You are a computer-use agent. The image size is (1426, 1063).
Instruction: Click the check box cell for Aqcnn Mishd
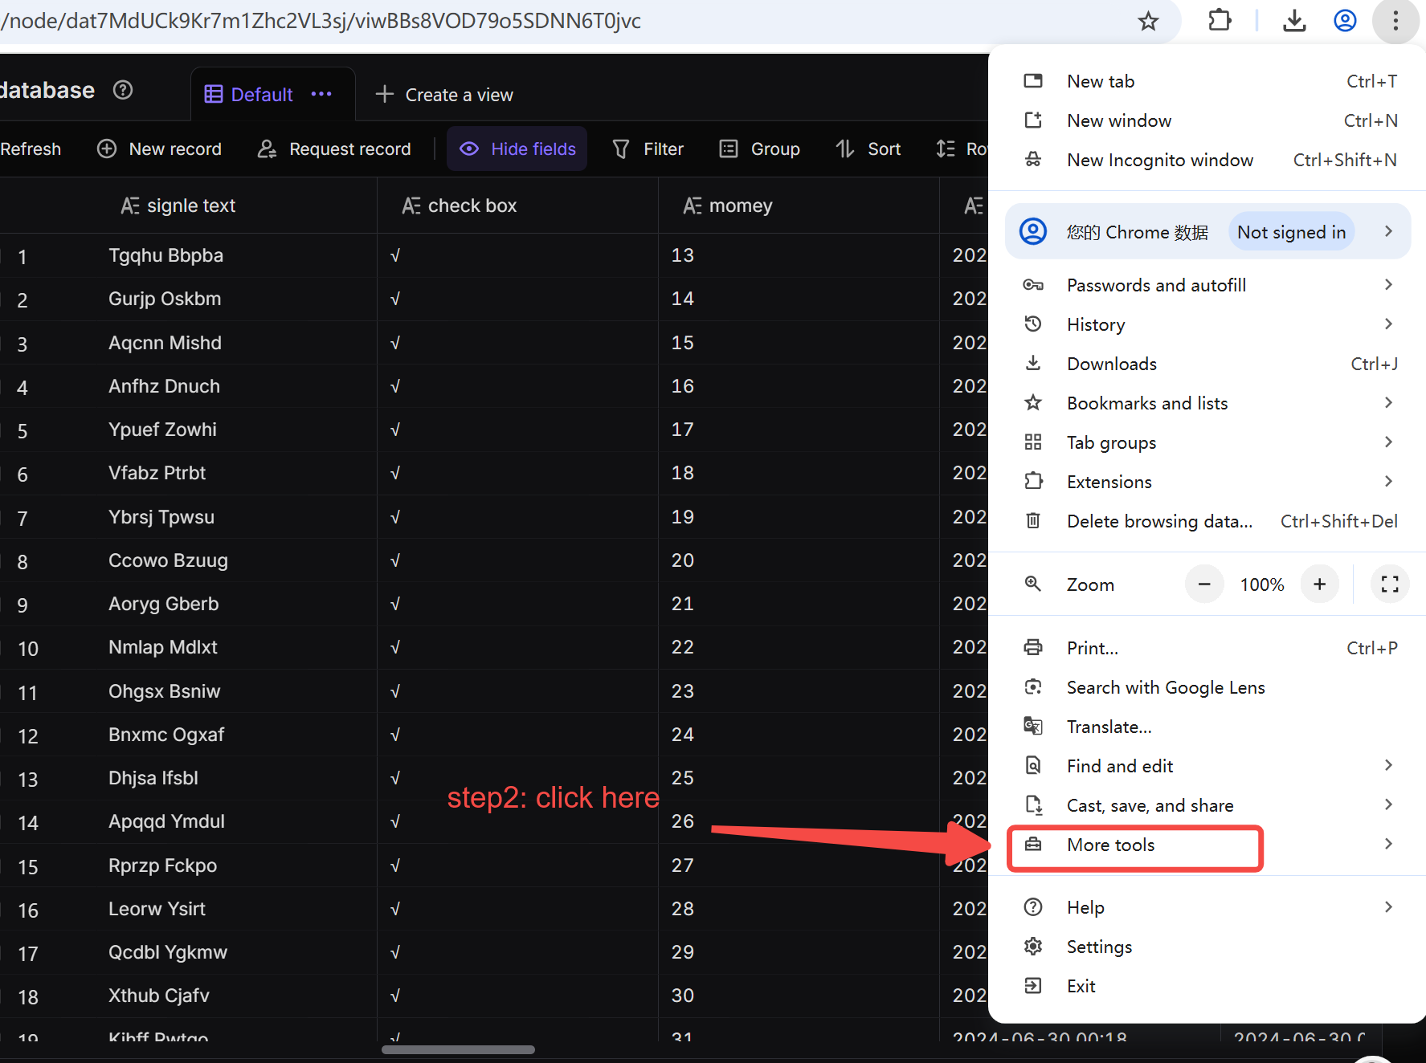(x=517, y=343)
